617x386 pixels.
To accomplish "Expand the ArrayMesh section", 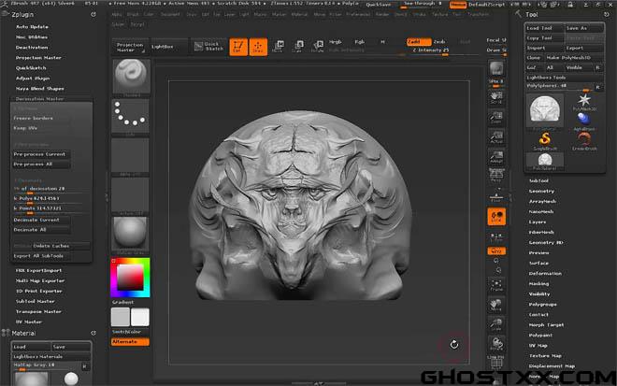I will pyautogui.click(x=542, y=201).
